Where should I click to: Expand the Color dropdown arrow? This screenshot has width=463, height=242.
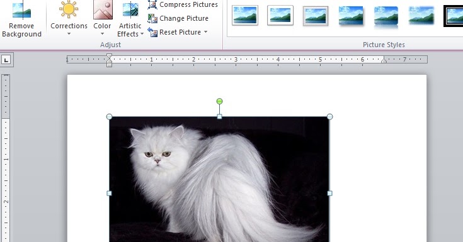[102, 34]
